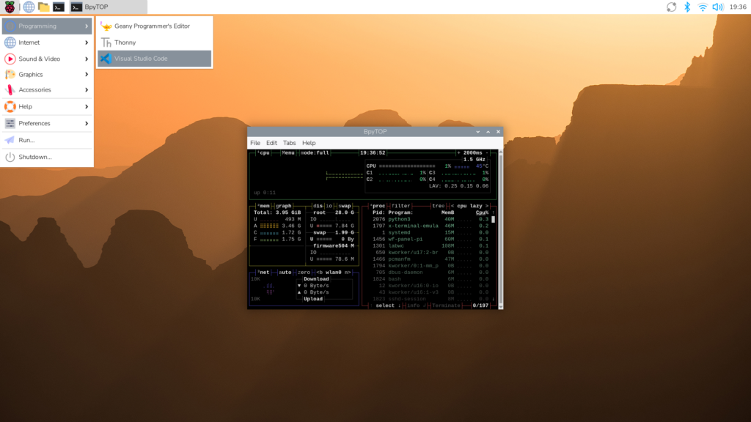Open the File menu in BpyTOP window
This screenshot has height=422, width=751.
tap(254, 143)
